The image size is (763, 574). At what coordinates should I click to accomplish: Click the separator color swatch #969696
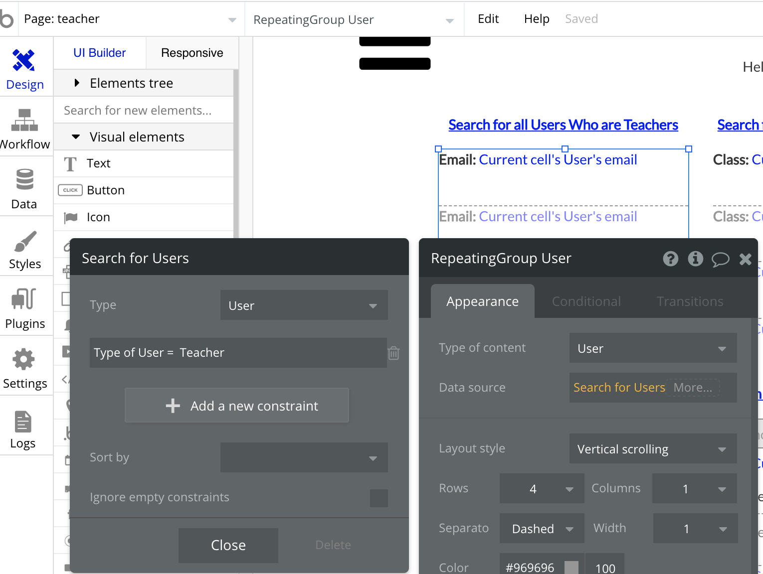(x=572, y=568)
